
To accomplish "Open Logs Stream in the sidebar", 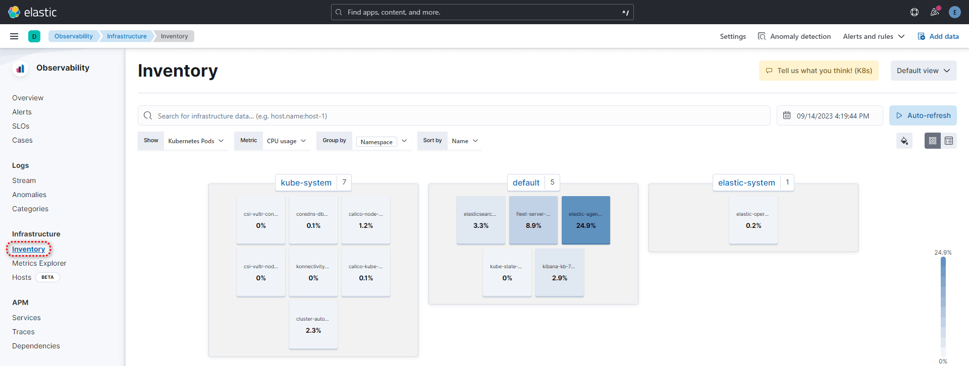I will tap(24, 180).
